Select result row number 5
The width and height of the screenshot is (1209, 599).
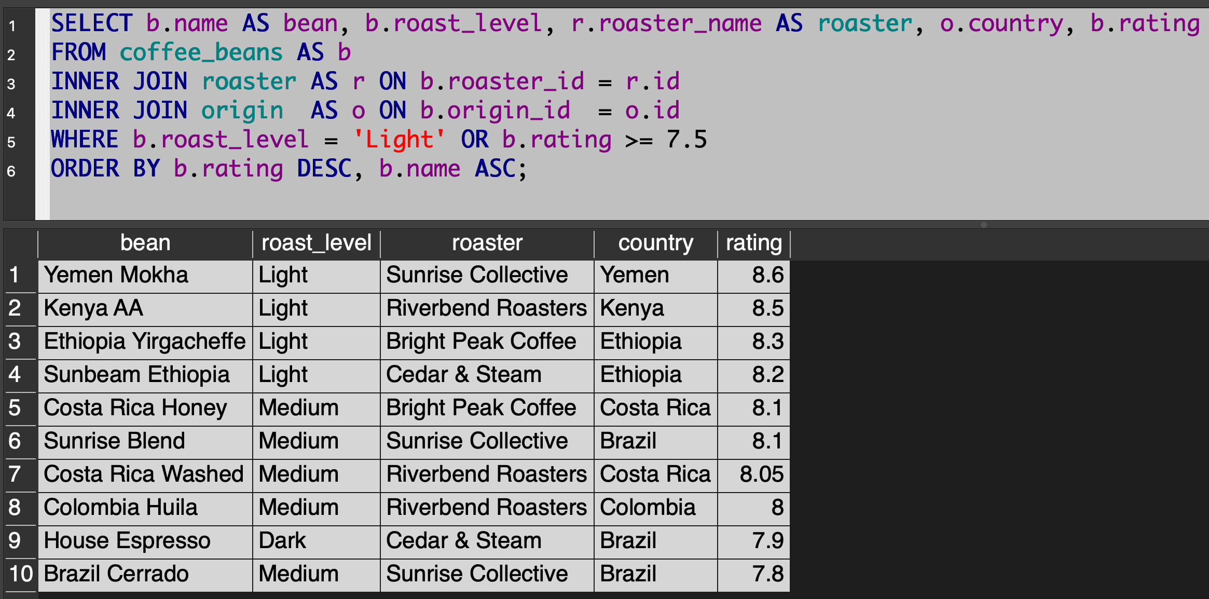pos(16,408)
